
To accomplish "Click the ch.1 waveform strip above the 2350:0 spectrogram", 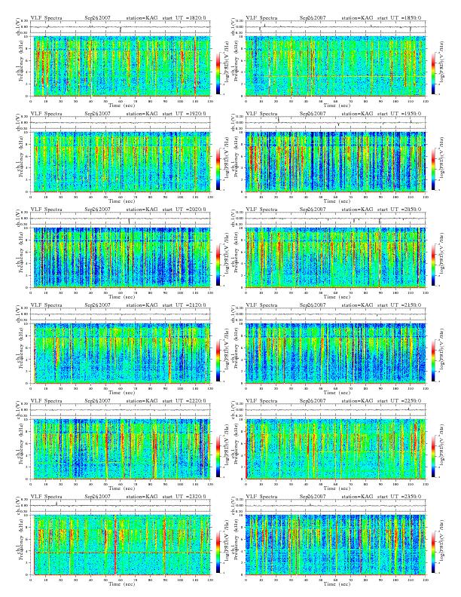I will [x=336, y=506].
